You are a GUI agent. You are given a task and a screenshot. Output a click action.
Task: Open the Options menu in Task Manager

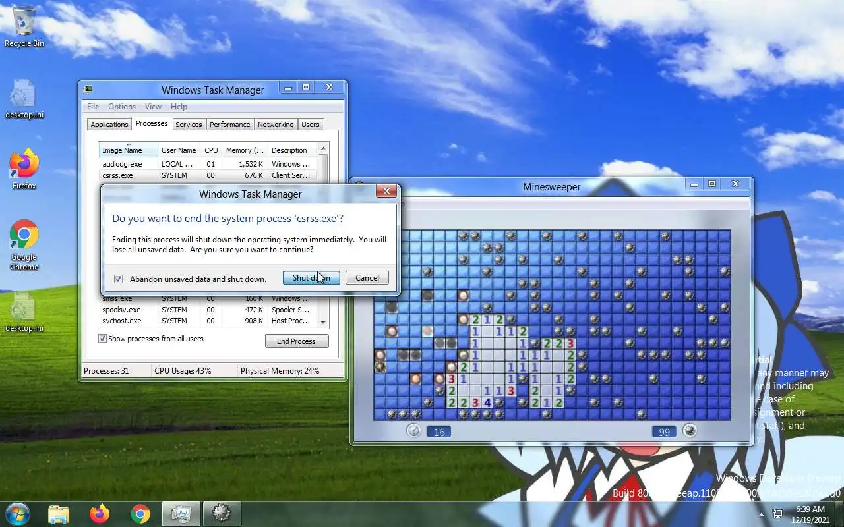122,107
